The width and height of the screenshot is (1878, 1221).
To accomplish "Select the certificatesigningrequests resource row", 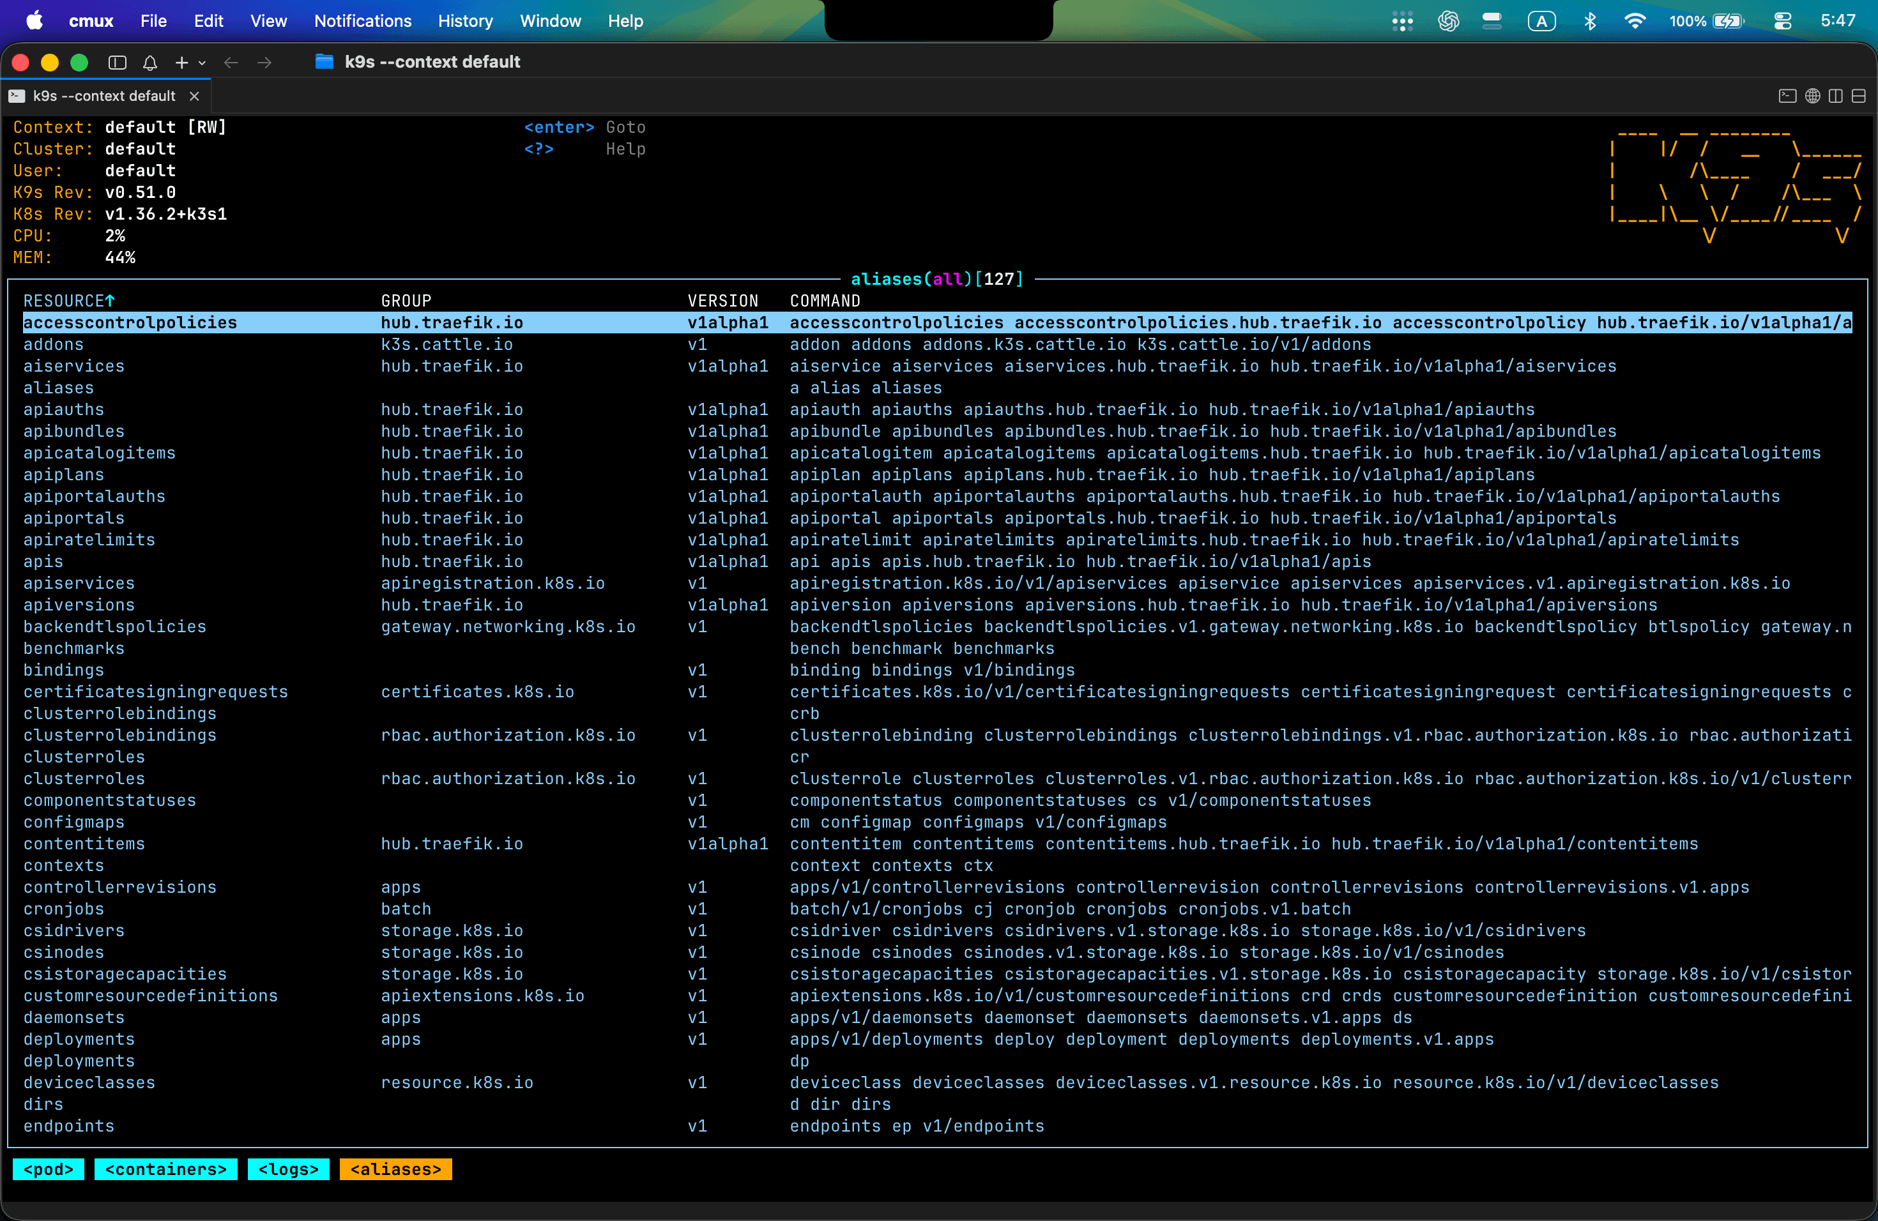I will [x=938, y=692].
